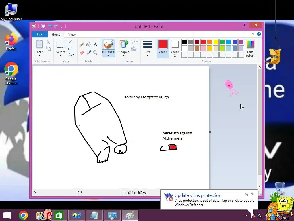Select the Magnifier tool
The height and width of the screenshot is (221, 294).
(95, 52)
